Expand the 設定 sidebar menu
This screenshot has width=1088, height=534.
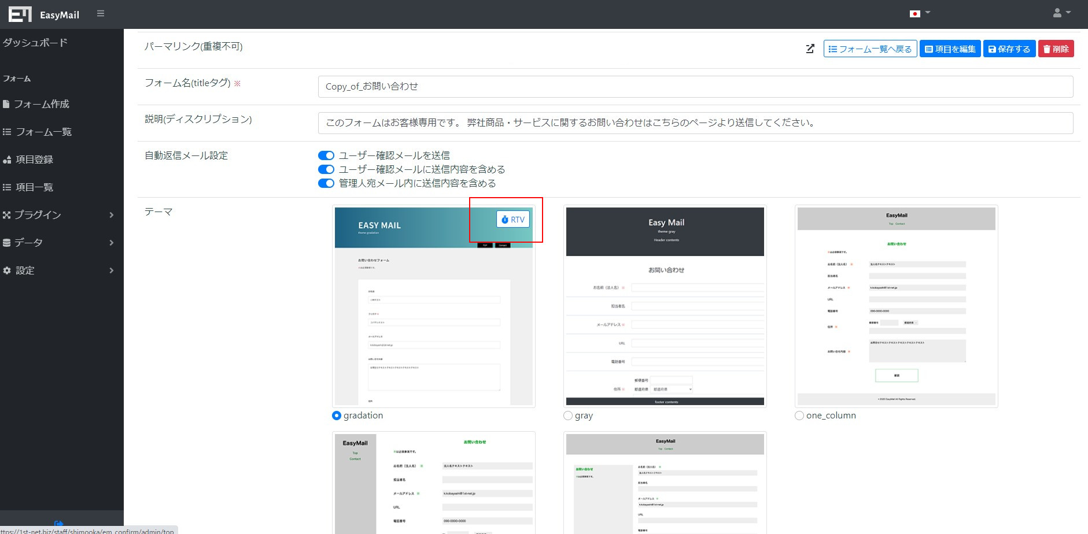tap(58, 270)
